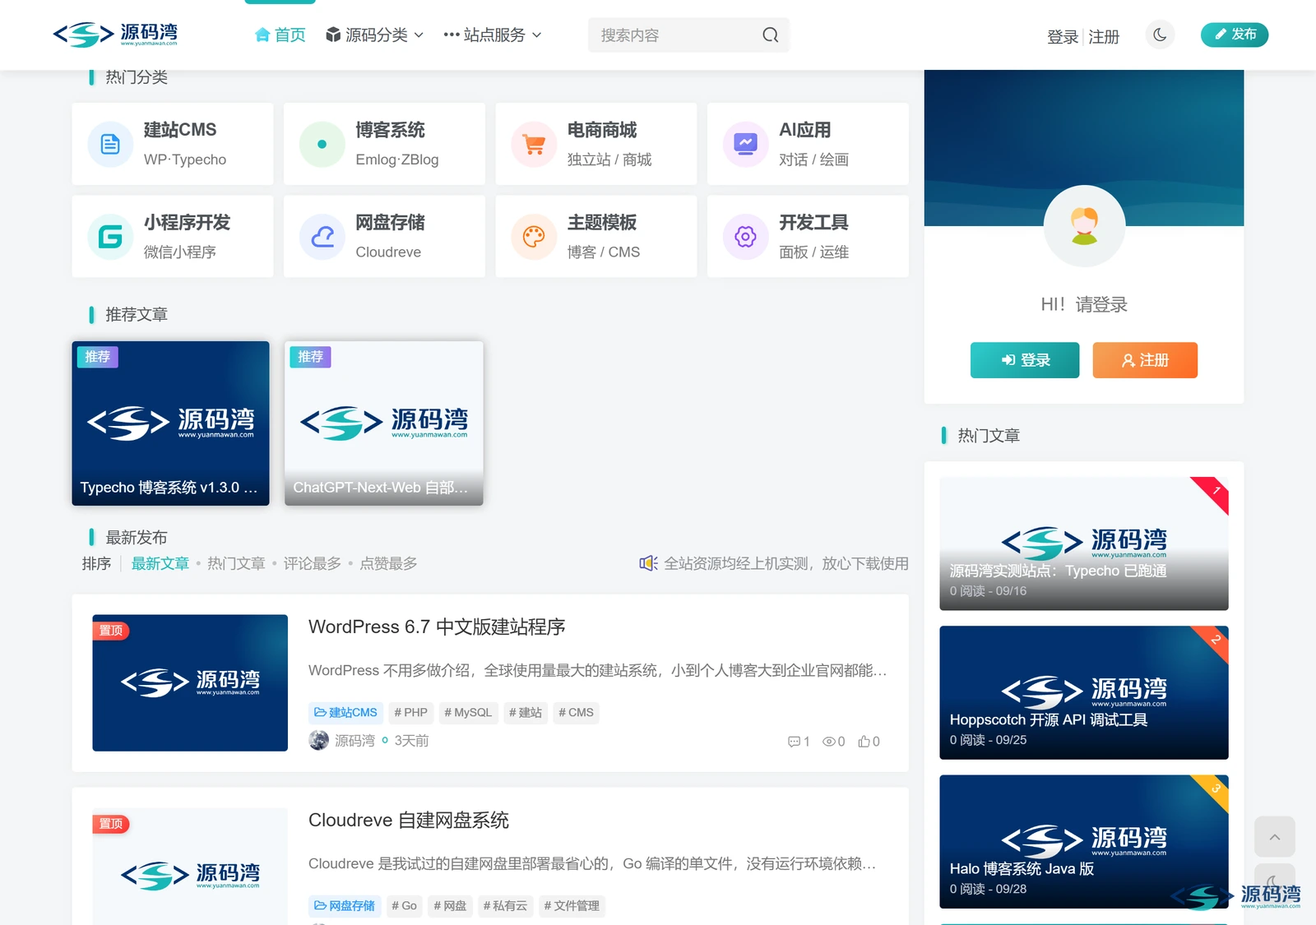The image size is (1316, 925).
Task: Open the 开发工具 gear icon
Action: (745, 237)
